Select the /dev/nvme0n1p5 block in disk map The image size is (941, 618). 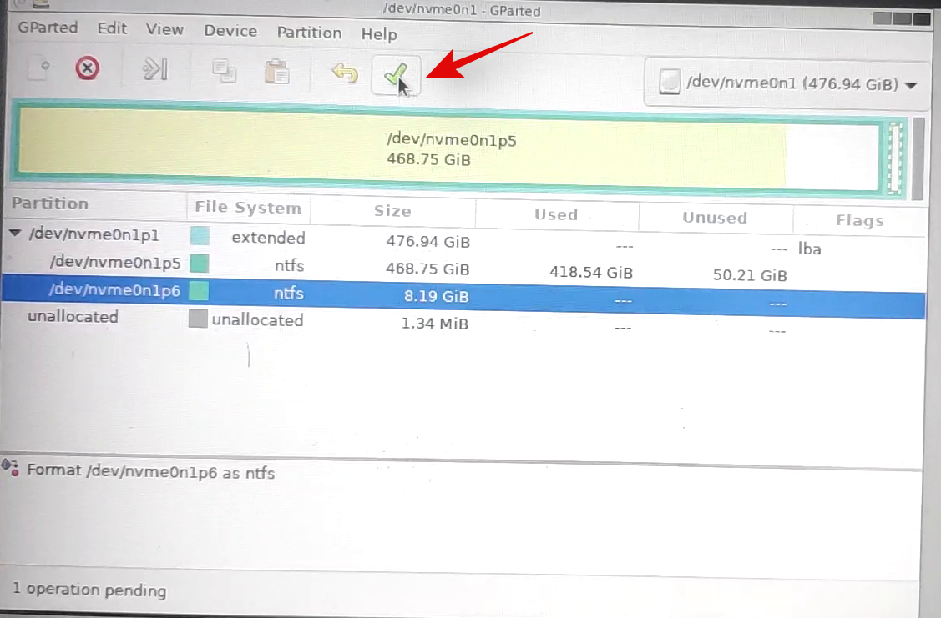click(450, 150)
